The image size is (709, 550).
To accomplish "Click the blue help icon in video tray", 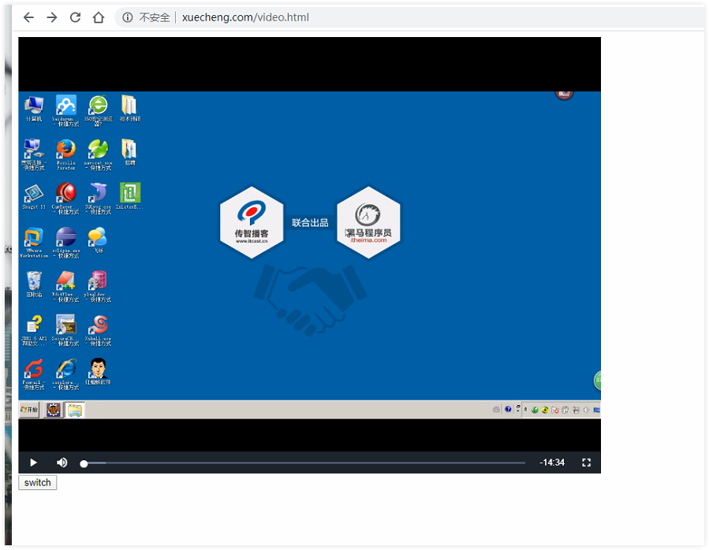I will [508, 410].
